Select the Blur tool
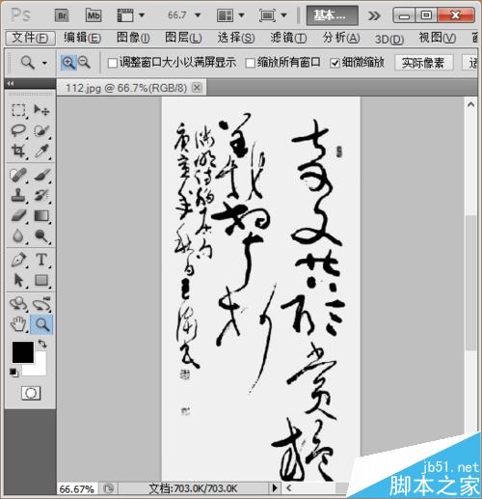 coord(18,236)
